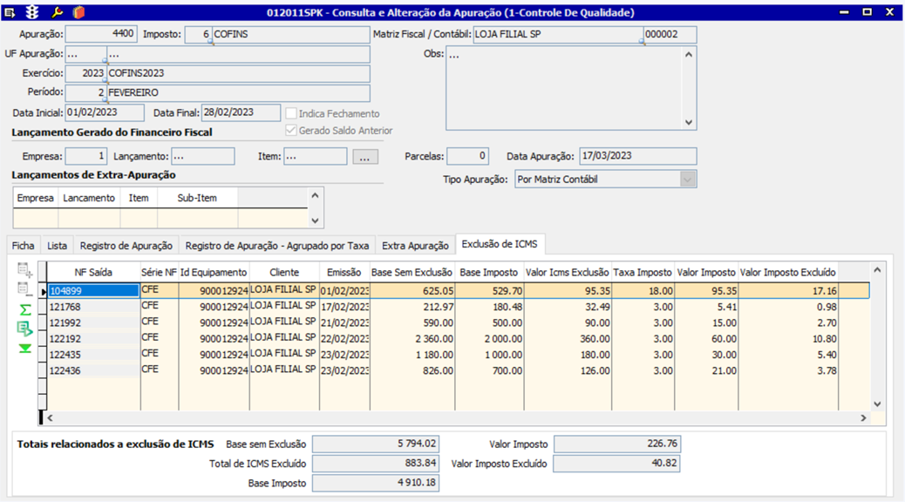Open the Extra Apuração tab

tap(415, 246)
